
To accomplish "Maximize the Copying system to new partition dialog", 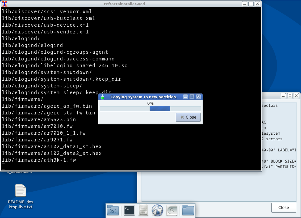I will [x=192, y=97].
